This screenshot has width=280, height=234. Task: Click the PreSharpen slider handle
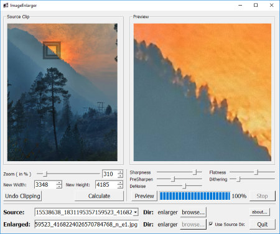tap(173, 179)
